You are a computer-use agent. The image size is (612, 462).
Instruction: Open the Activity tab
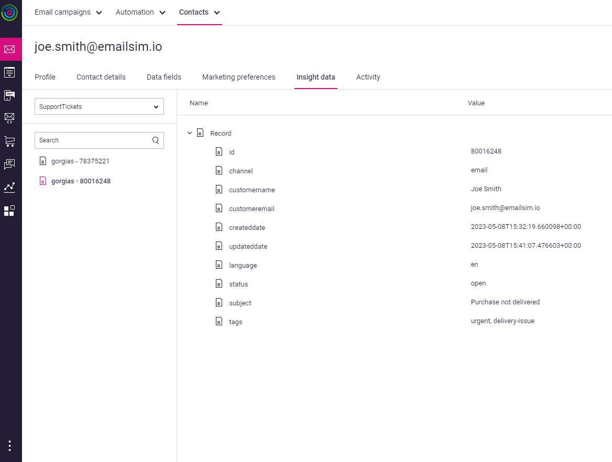pos(368,77)
